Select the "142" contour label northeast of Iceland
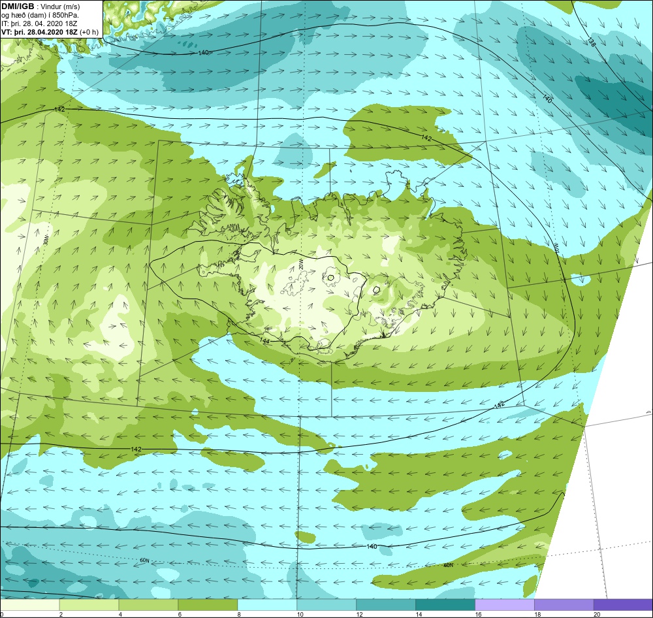 point(426,138)
